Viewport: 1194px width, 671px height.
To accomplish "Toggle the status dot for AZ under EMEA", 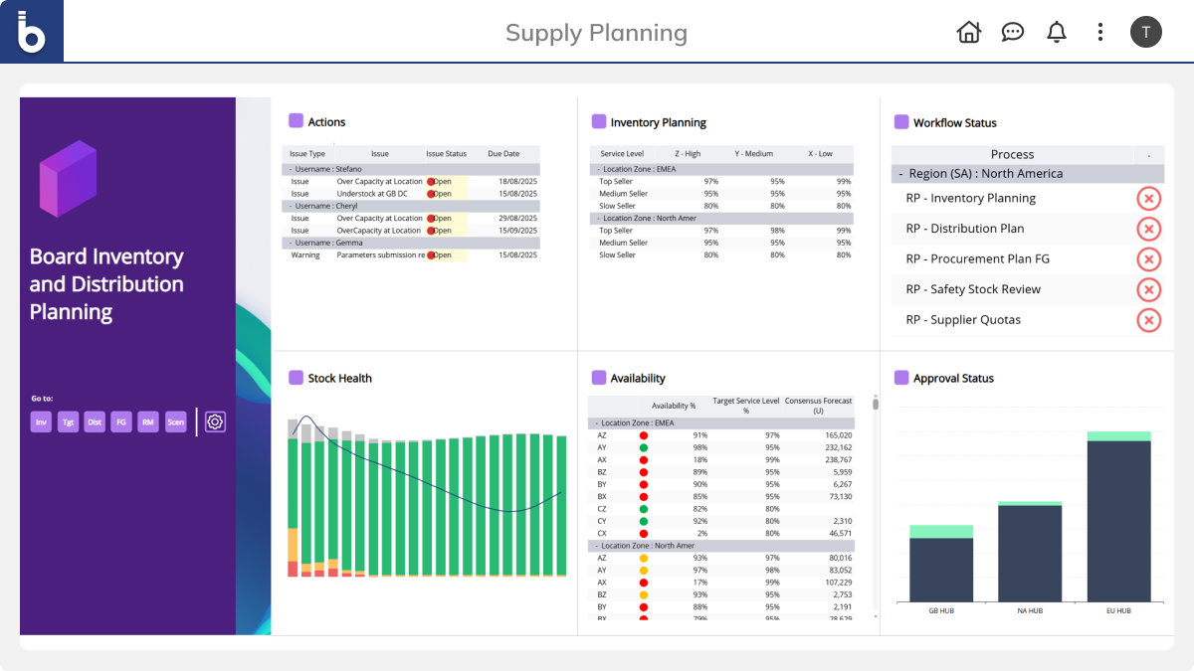I will coord(643,434).
